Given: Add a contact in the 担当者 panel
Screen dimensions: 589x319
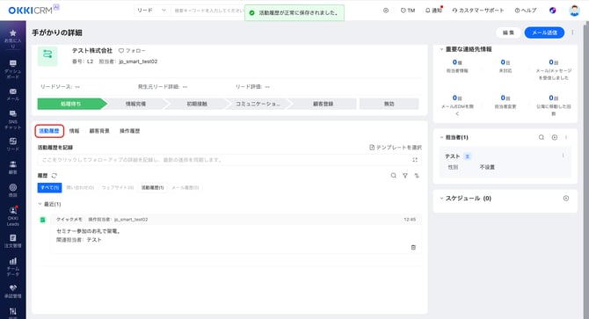Looking at the screenshot, I should click(x=555, y=137).
